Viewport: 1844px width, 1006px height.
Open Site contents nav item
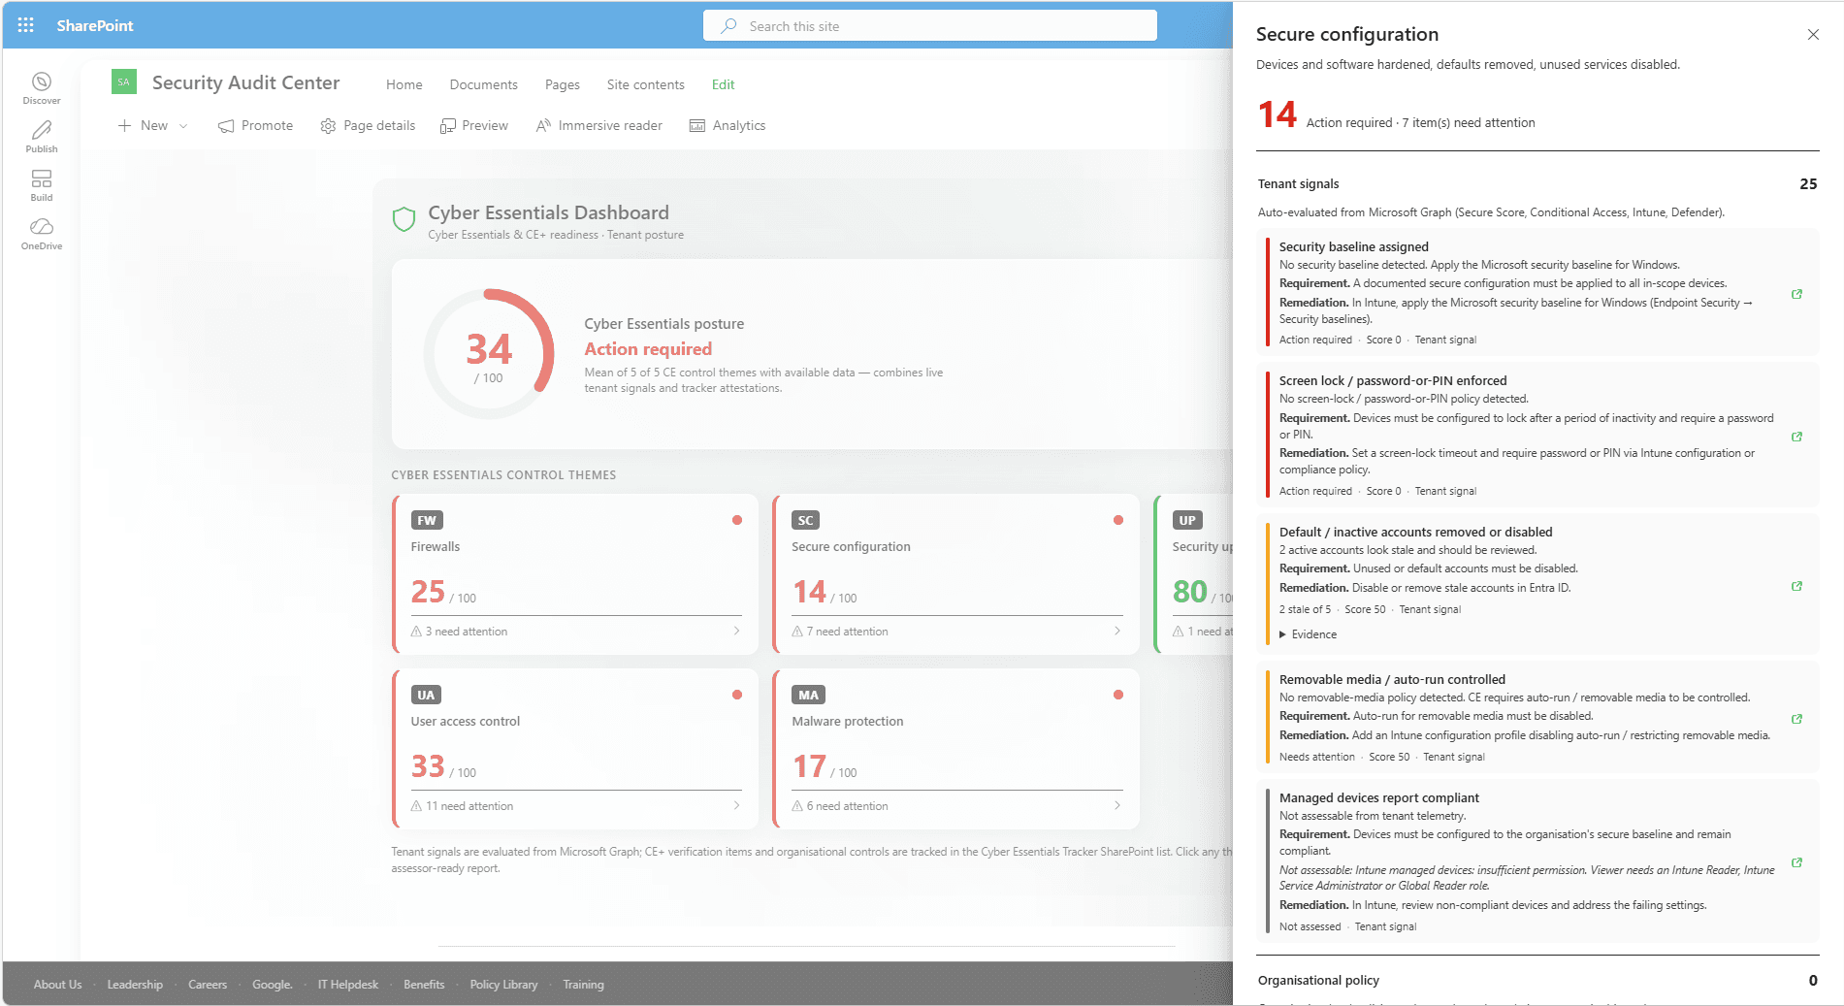click(x=646, y=84)
